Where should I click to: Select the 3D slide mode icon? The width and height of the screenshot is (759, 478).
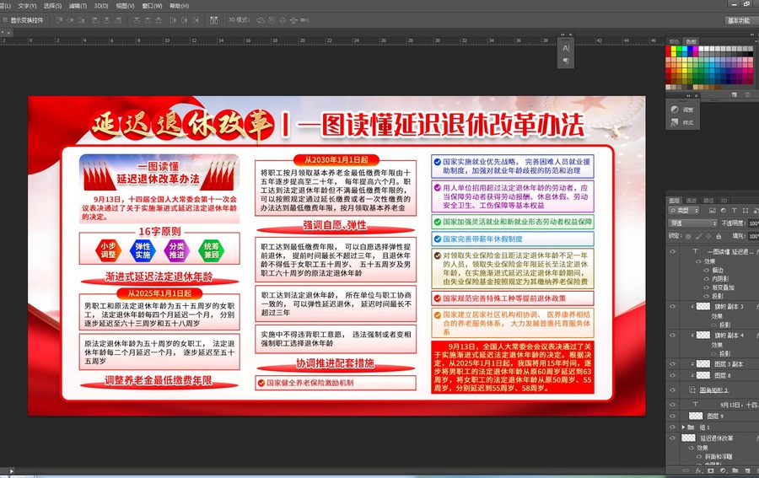tap(293, 20)
